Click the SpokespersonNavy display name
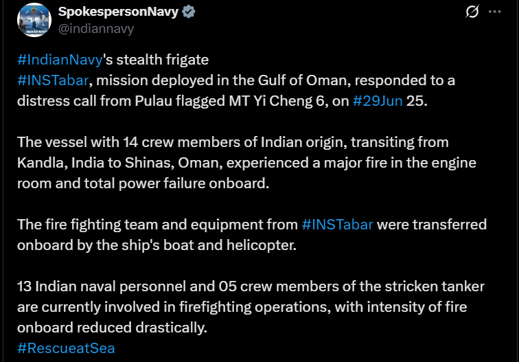The image size is (519, 362). 119,12
